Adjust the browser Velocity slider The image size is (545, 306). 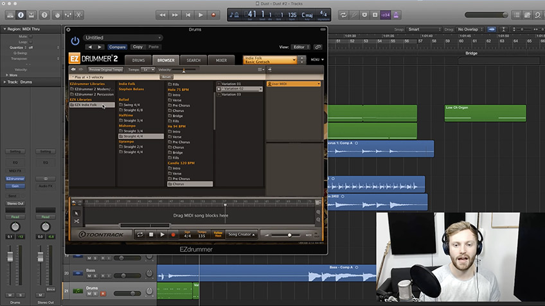point(184,70)
